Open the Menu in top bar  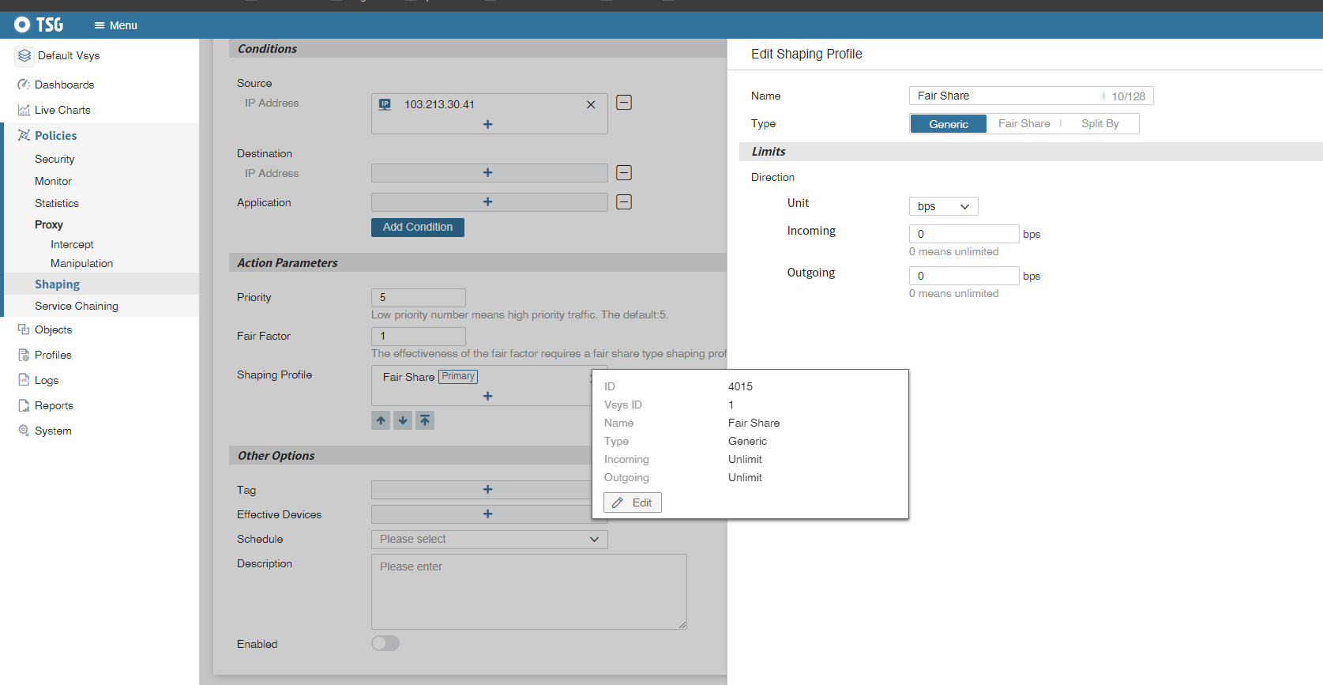(x=115, y=25)
